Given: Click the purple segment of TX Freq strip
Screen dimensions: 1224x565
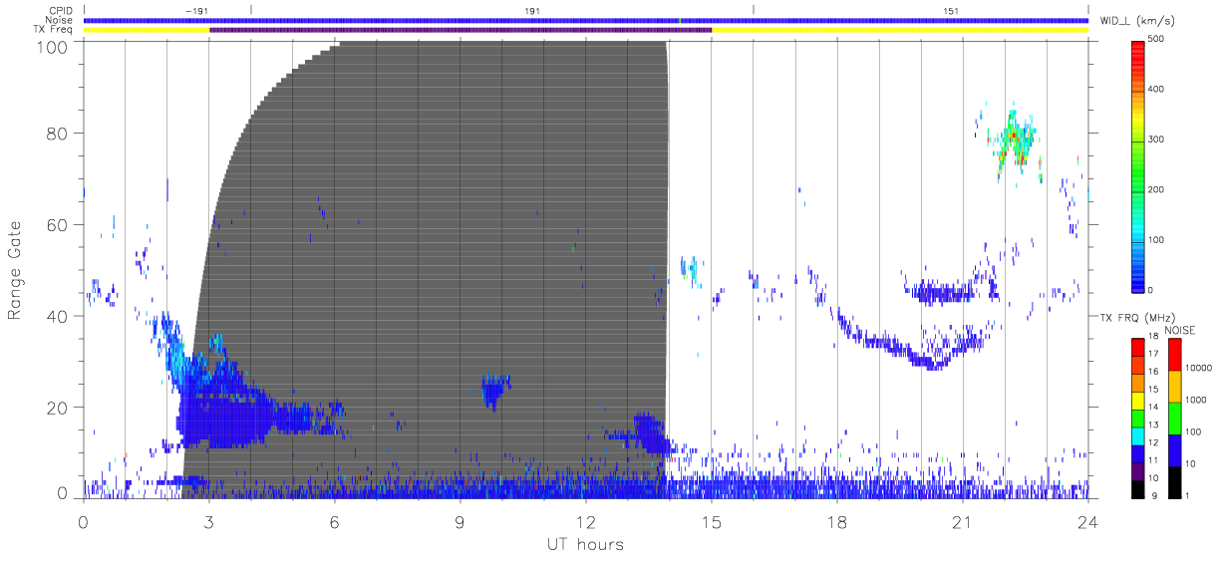Looking at the screenshot, I should (x=460, y=30).
